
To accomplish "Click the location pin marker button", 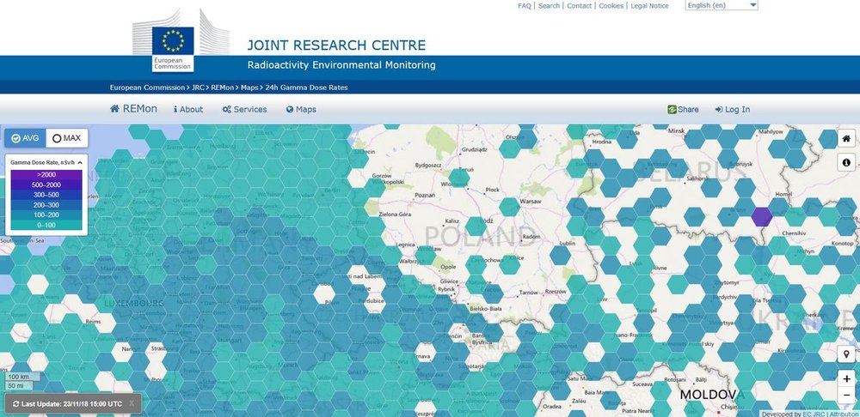I will (x=846, y=354).
